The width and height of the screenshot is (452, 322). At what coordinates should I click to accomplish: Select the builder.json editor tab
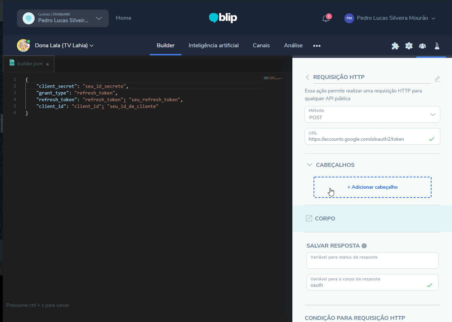(29, 63)
